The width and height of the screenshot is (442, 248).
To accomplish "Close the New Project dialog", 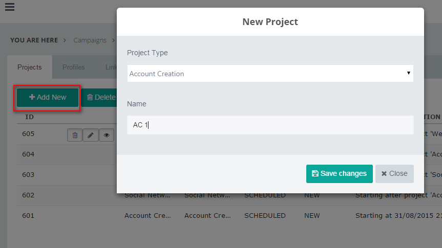I will point(394,174).
